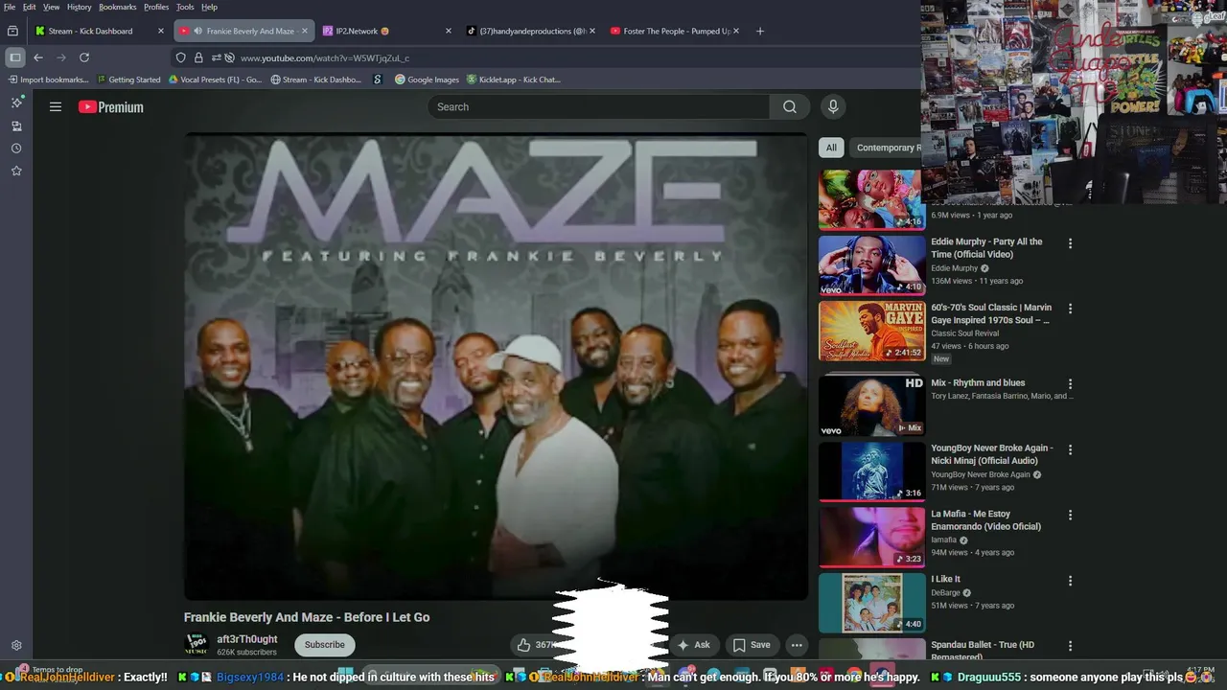The width and height of the screenshot is (1227, 690).
Task: Open Vocal Presets (FL) bookmark
Action: pos(215,80)
